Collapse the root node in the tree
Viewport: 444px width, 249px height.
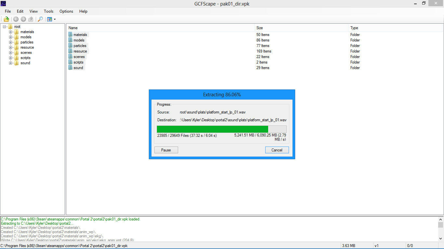(x=4, y=27)
